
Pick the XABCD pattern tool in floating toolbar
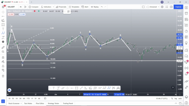pos(113,88)
